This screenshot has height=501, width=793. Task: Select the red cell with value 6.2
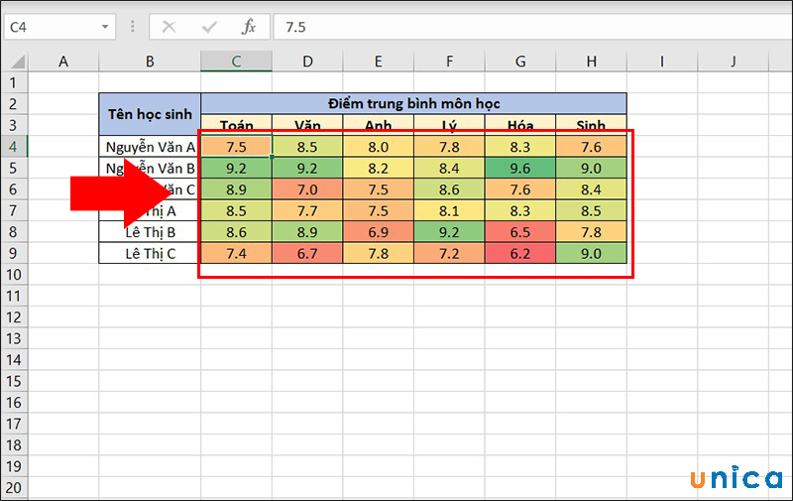click(x=520, y=252)
